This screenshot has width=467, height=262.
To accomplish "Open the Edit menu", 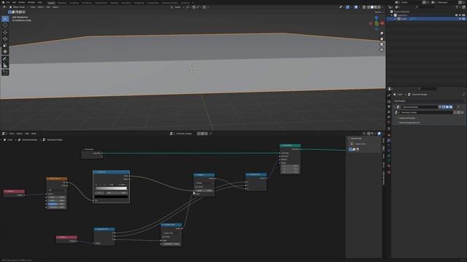I will 14,2.
